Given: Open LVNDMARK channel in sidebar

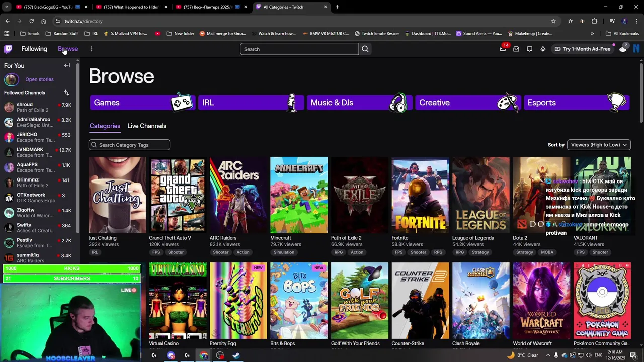Looking at the screenshot, I should [x=38, y=152].
